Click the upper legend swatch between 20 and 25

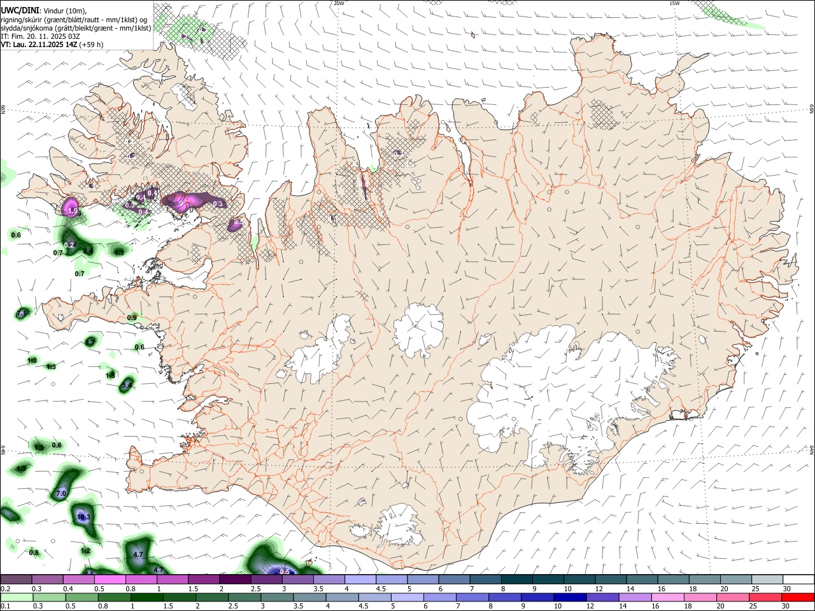click(736, 580)
